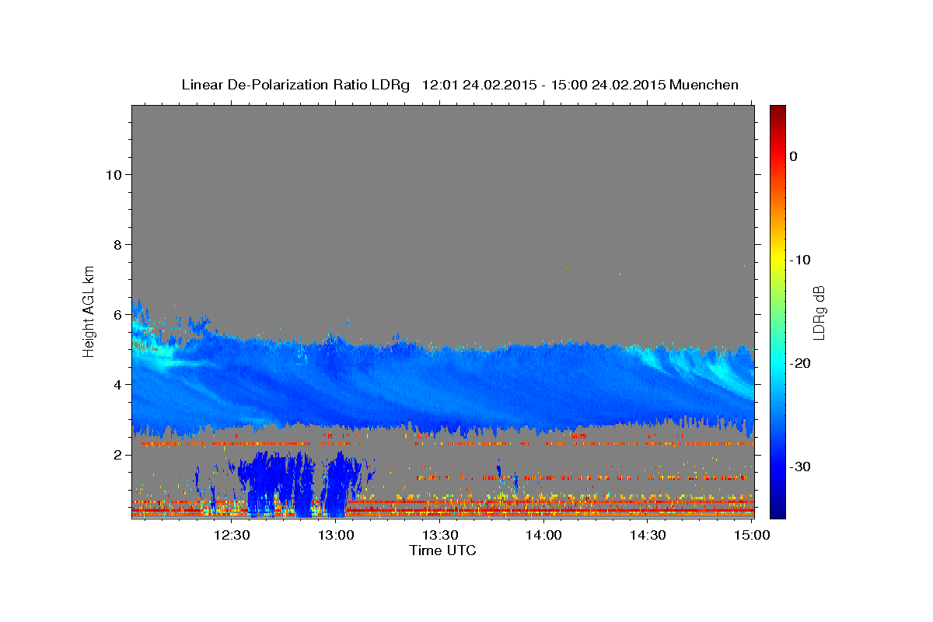Click the "LDRg dB" colorbar label
Screen dimensions: 933x622
coord(819,312)
